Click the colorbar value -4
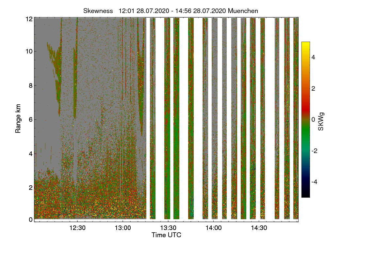The height and width of the screenshot is (261, 392). click(x=314, y=182)
